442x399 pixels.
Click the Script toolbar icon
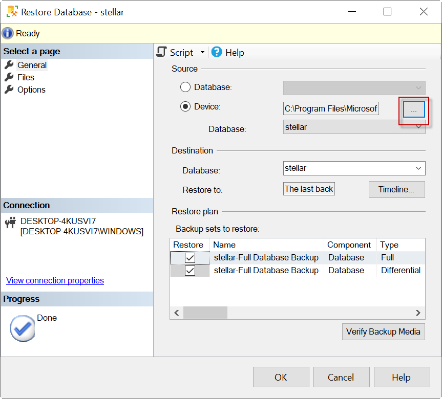(x=161, y=52)
